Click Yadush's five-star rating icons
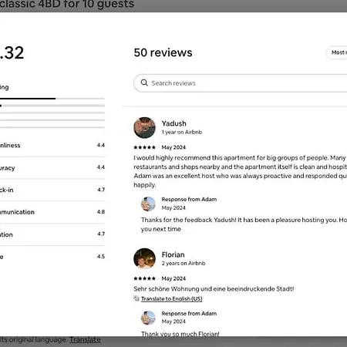 pyautogui.click(x=144, y=147)
